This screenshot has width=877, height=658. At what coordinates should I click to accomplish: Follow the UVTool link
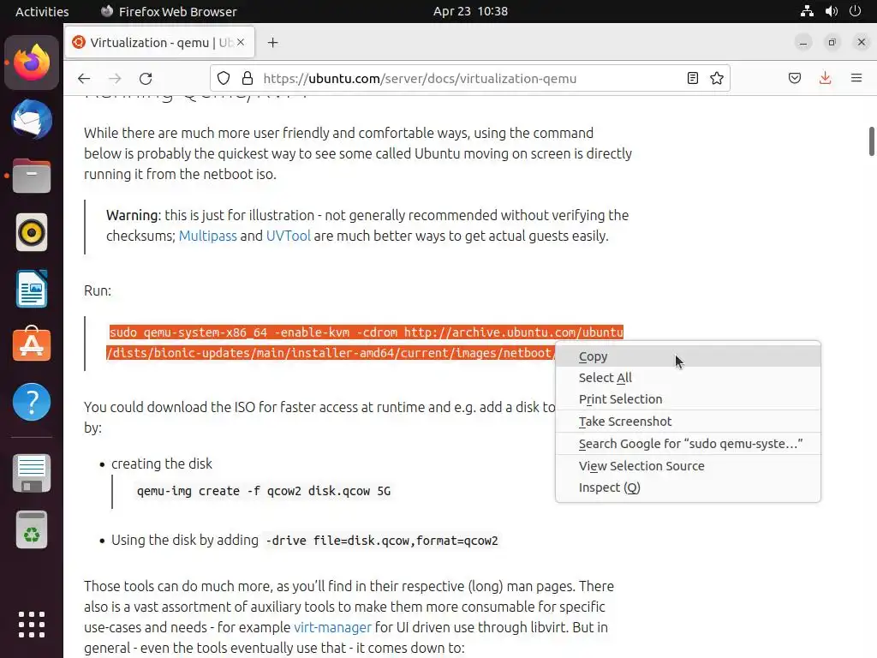pyautogui.click(x=288, y=236)
